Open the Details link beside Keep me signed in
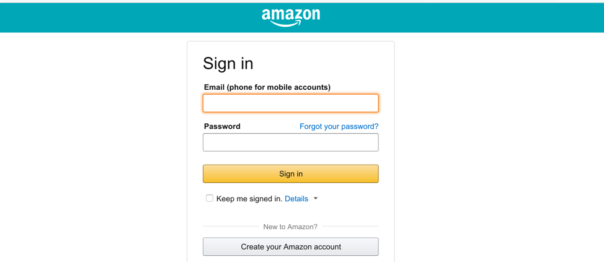Viewport: 604px width, 262px height. coord(296,199)
